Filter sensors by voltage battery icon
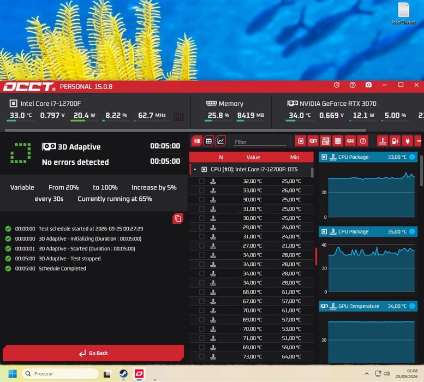The image size is (424, 382). 395,141
